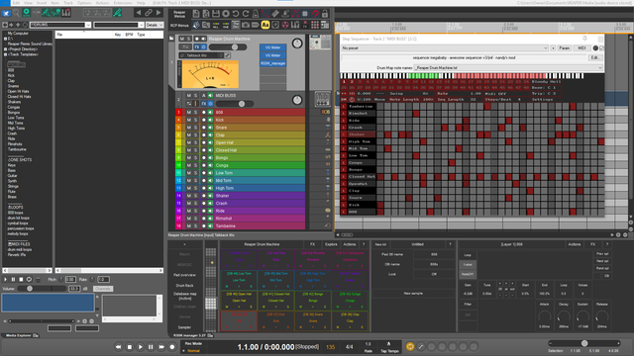The height and width of the screenshot is (356, 634).
Task: Open the File menu
Action: tap(5, 3)
